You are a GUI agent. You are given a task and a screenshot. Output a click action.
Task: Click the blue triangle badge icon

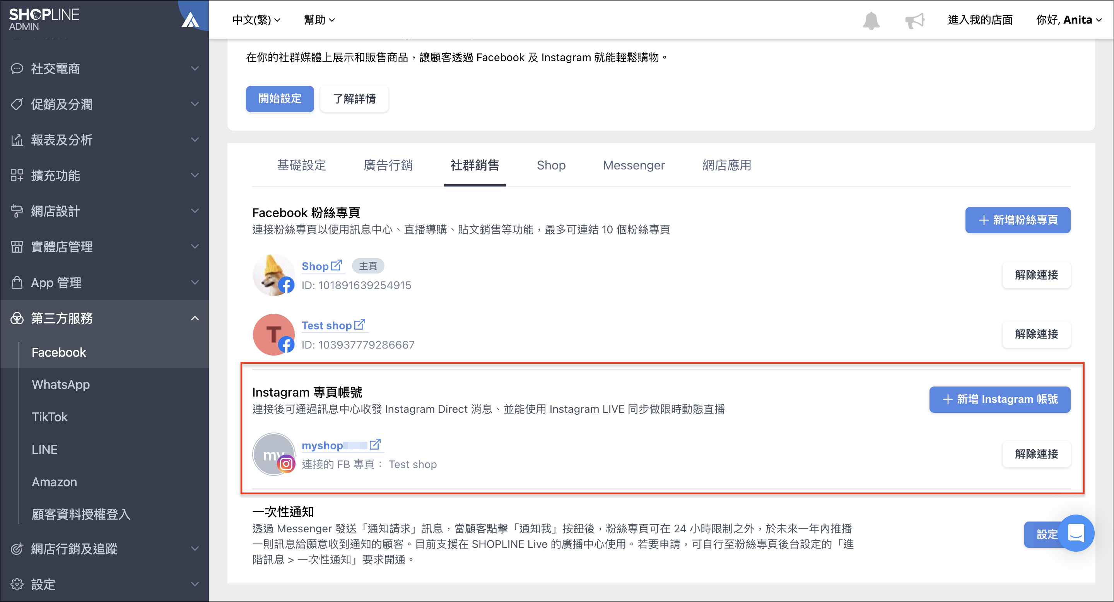[x=190, y=20]
